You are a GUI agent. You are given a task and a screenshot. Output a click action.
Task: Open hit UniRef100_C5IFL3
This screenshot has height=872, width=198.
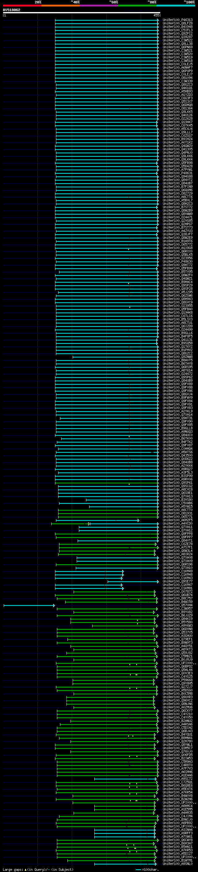[x=177, y=30]
